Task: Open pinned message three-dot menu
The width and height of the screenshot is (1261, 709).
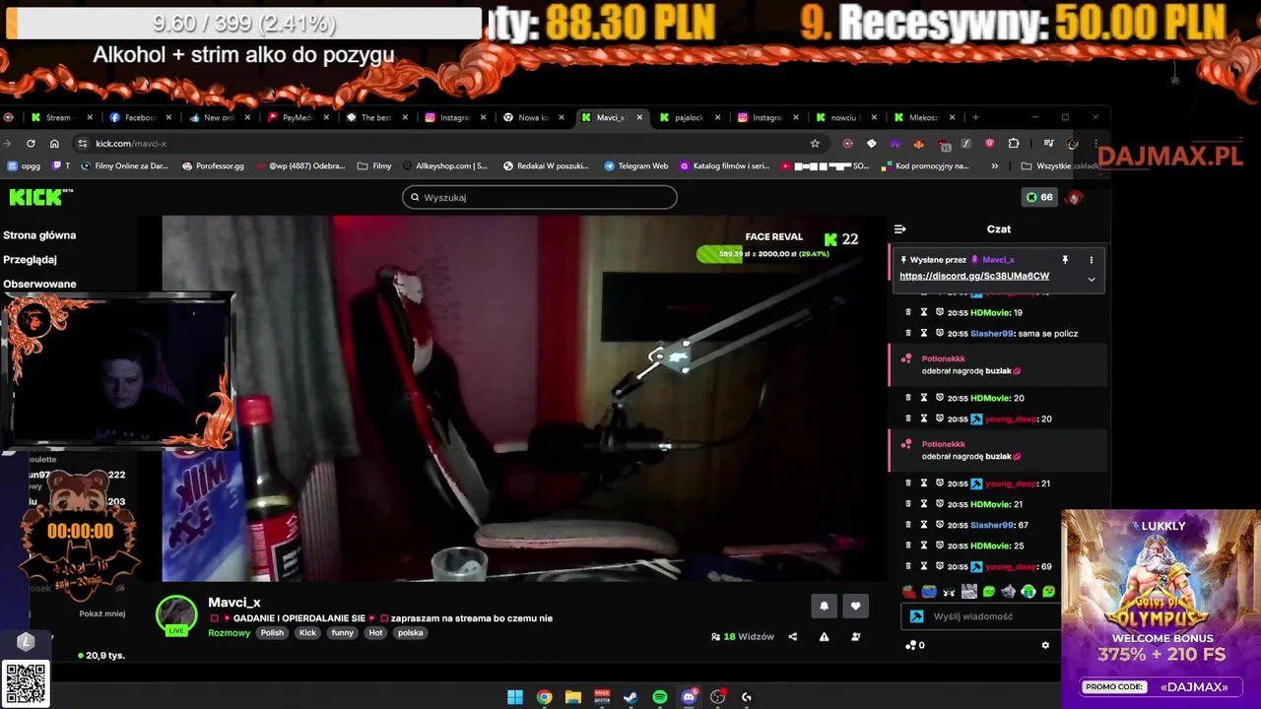Action: [x=1091, y=260]
